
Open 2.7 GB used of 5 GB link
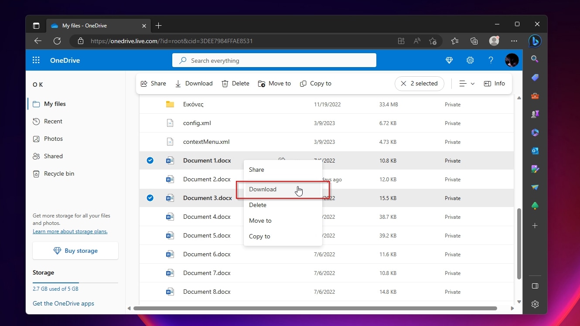[55, 289]
